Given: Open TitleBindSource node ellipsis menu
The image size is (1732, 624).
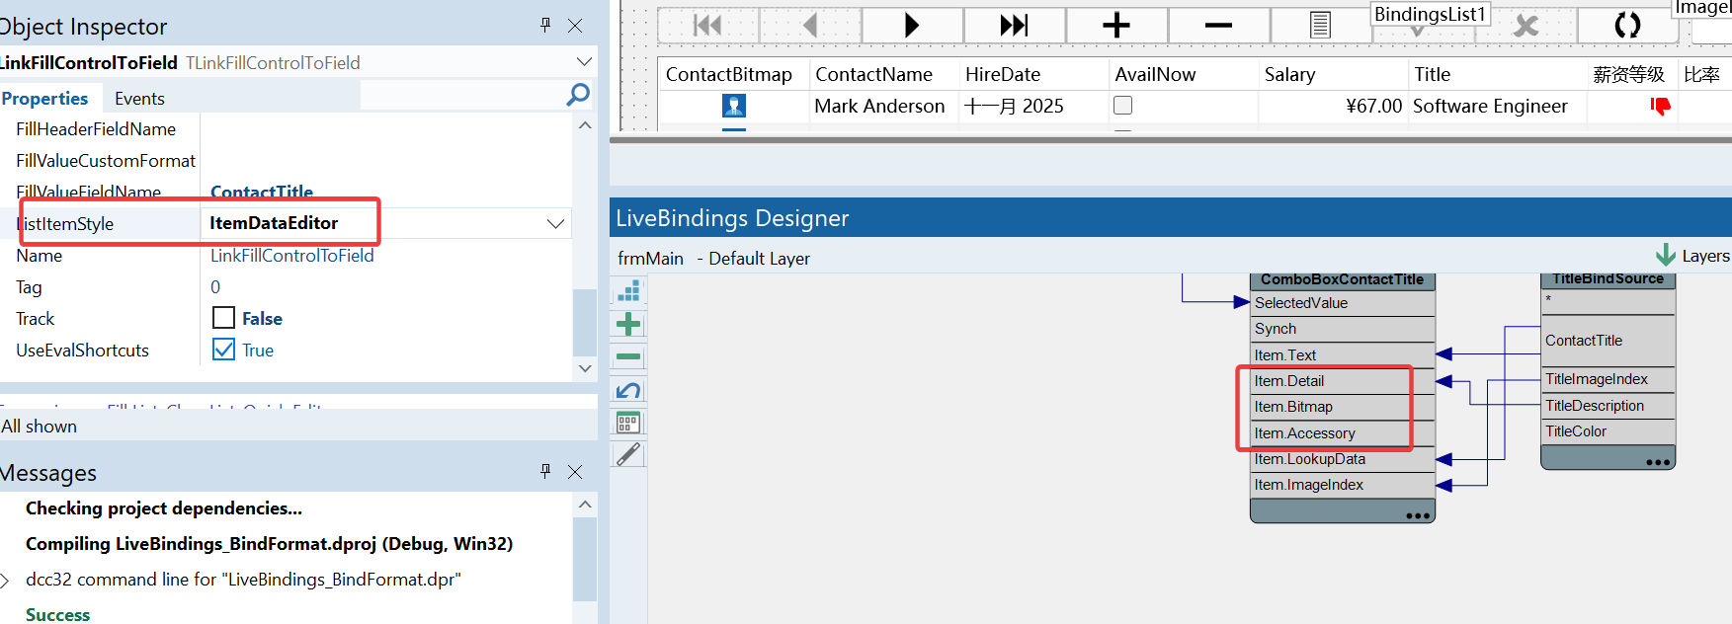Looking at the screenshot, I should [1658, 462].
